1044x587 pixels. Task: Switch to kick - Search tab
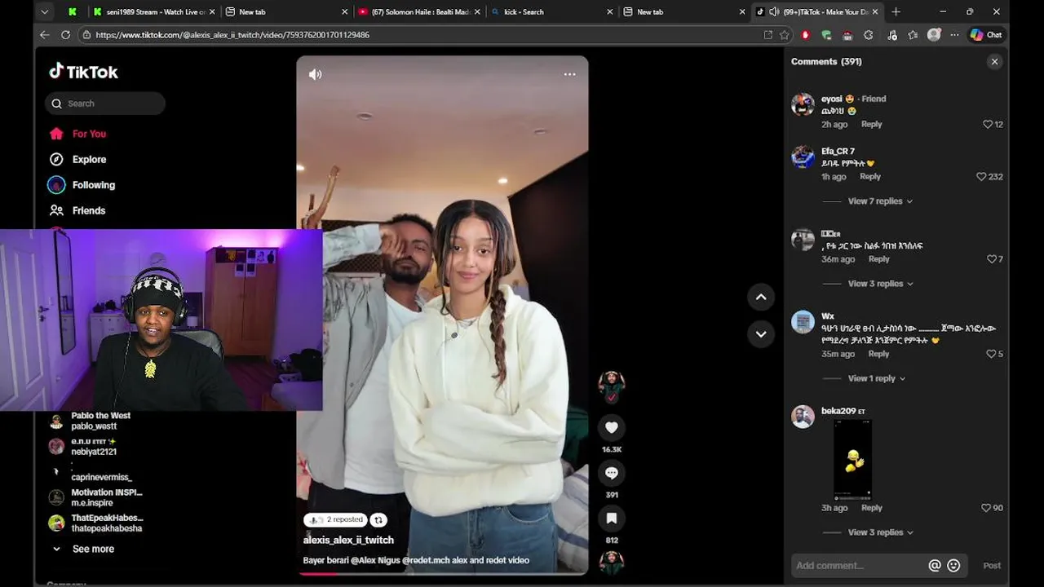click(x=551, y=12)
